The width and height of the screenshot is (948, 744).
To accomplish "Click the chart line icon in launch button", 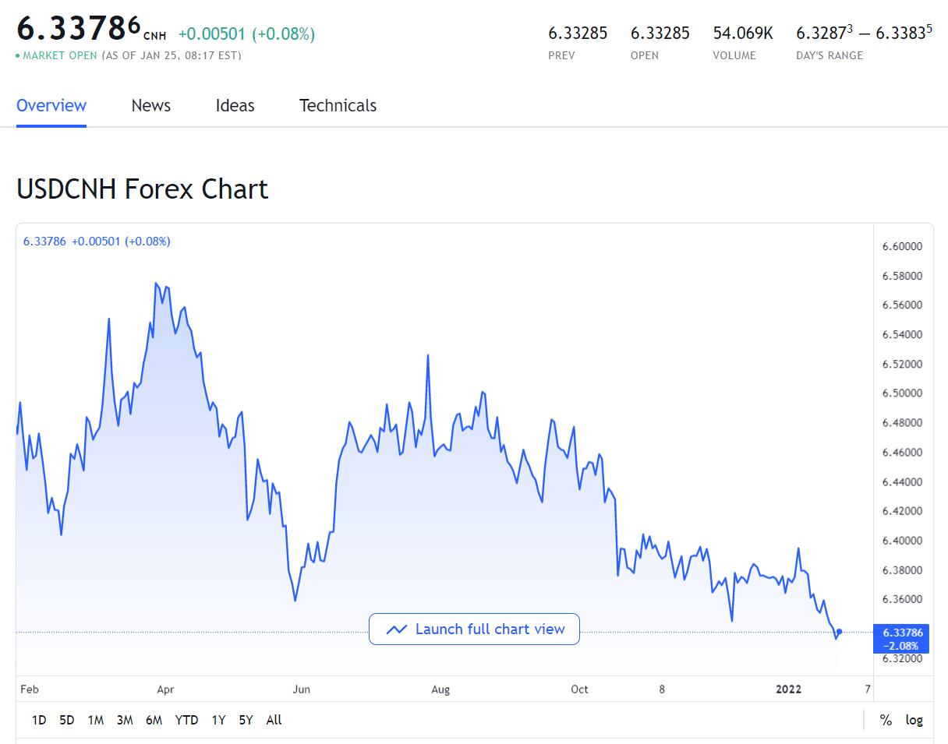I will pyautogui.click(x=396, y=629).
